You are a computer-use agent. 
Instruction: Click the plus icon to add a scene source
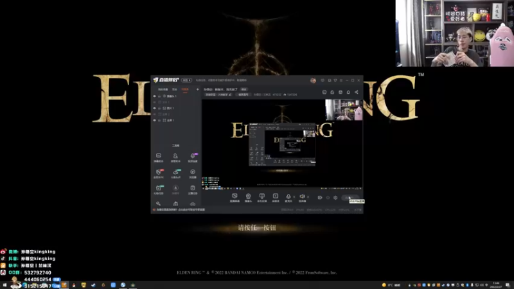(198, 89)
